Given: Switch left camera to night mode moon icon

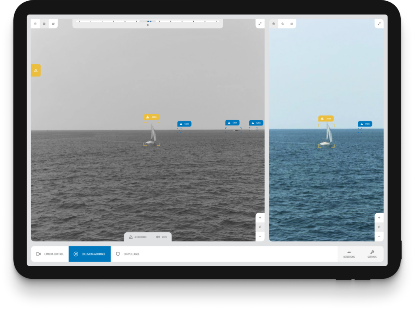Looking at the screenshot, I should pyautogui.click(x=44, y=23).
